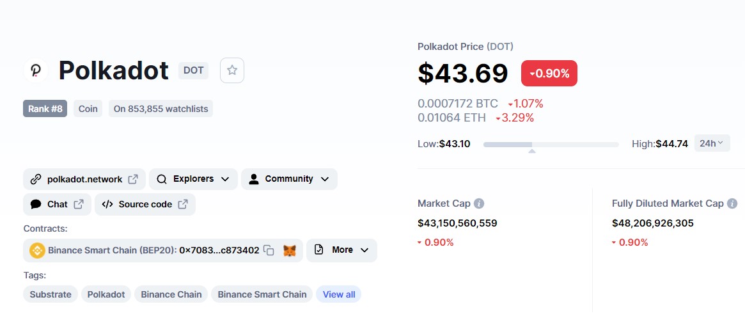745x327 pixels.
Task: Click the Polkadot logo icon
Action: click(36, 70)
